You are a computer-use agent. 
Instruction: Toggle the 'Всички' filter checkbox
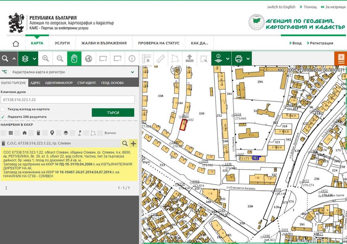pyautogui.click(x=100, y=133)
